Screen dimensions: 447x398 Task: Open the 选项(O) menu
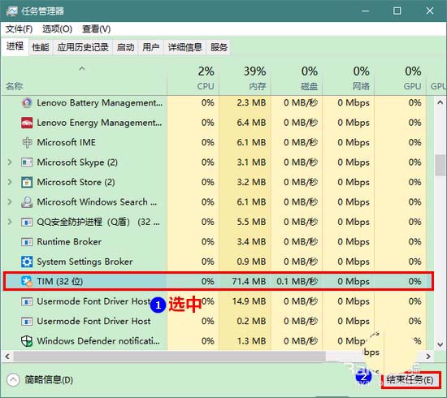(x=57, y=29)
